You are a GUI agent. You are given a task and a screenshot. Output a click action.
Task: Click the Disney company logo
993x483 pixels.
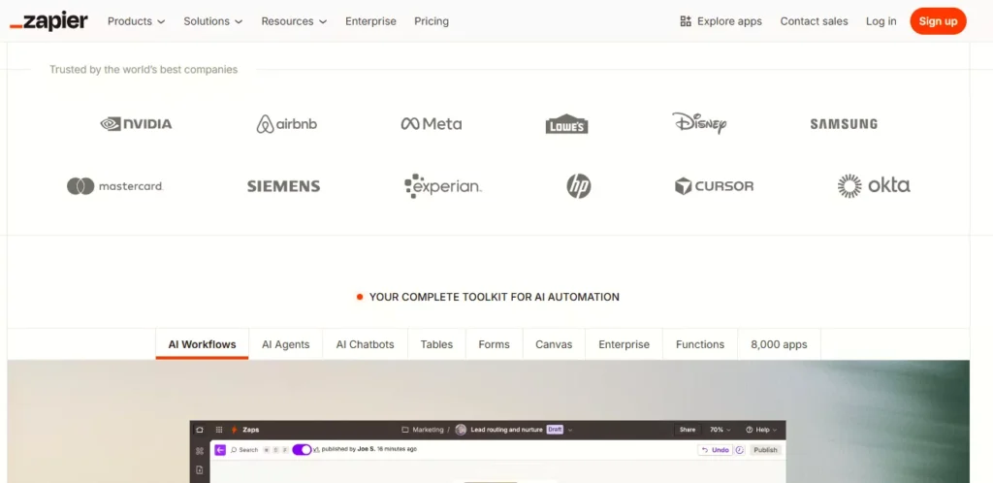click(x=699, y=123)
